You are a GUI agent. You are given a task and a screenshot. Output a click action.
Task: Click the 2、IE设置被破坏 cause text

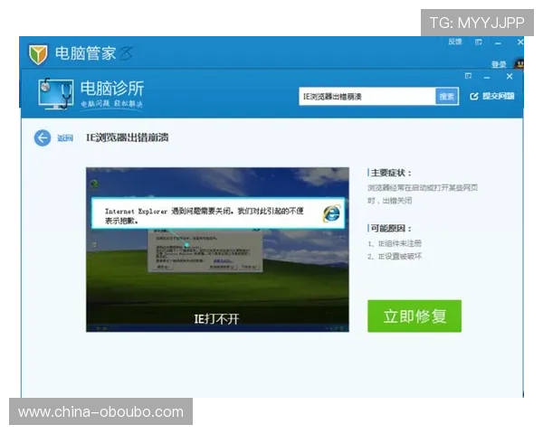395,257
